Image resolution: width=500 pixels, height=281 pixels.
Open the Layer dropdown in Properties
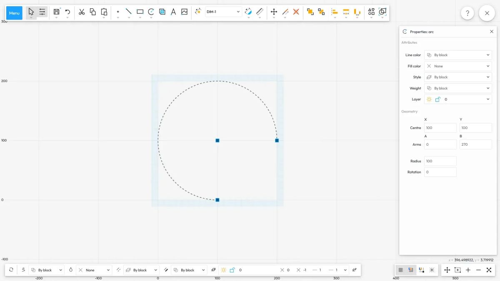tap(458, 99)
